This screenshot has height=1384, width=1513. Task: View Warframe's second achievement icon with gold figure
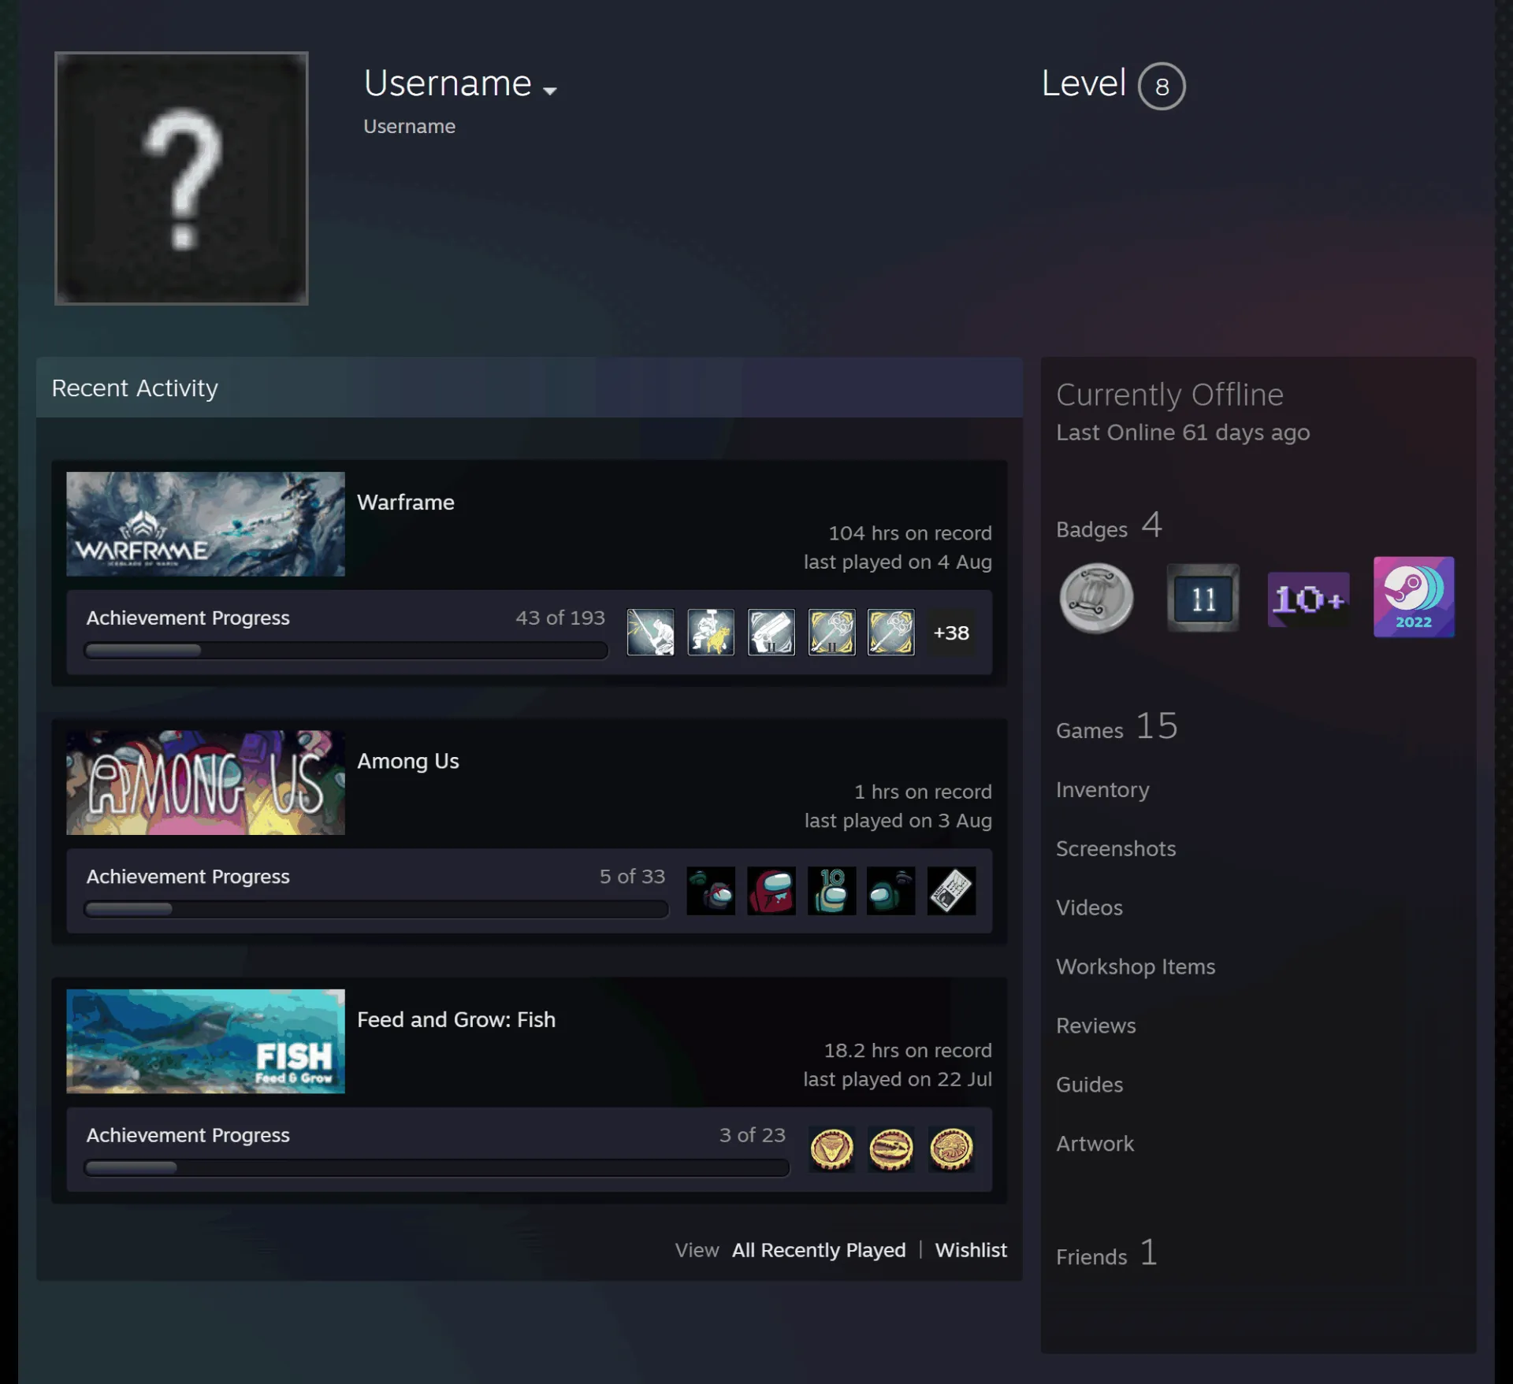pyautogui.click(x=711, y=632)
